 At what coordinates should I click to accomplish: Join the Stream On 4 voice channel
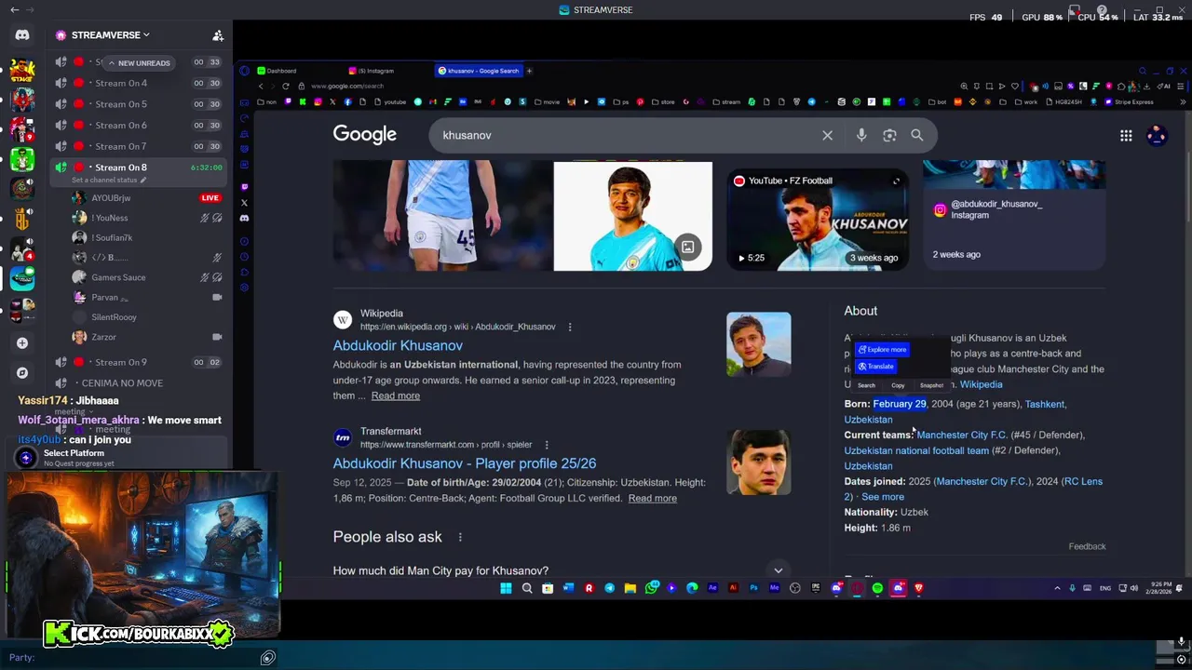pyautogui.click(x=137, y=84)
